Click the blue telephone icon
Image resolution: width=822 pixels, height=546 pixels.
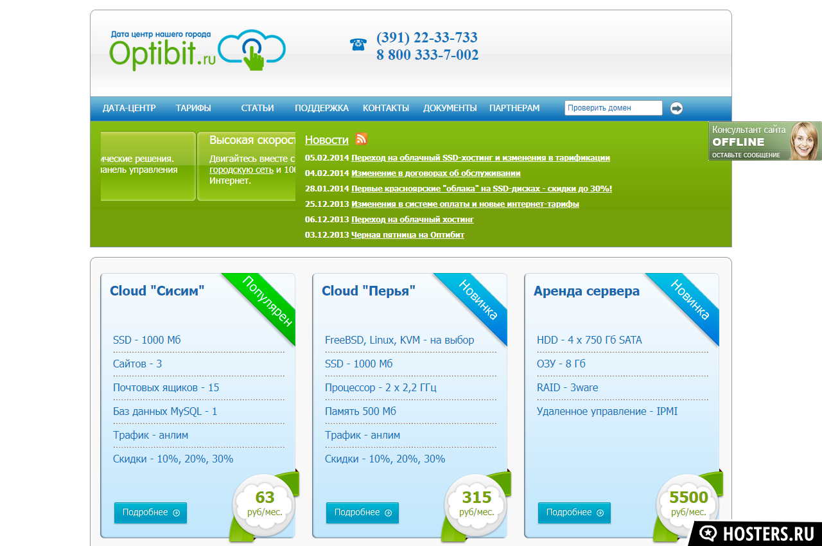tap(358, 44)
